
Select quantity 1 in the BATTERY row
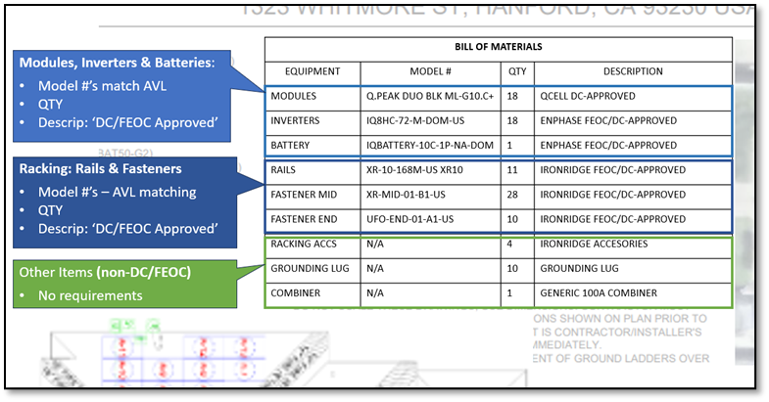pos(509,146)
